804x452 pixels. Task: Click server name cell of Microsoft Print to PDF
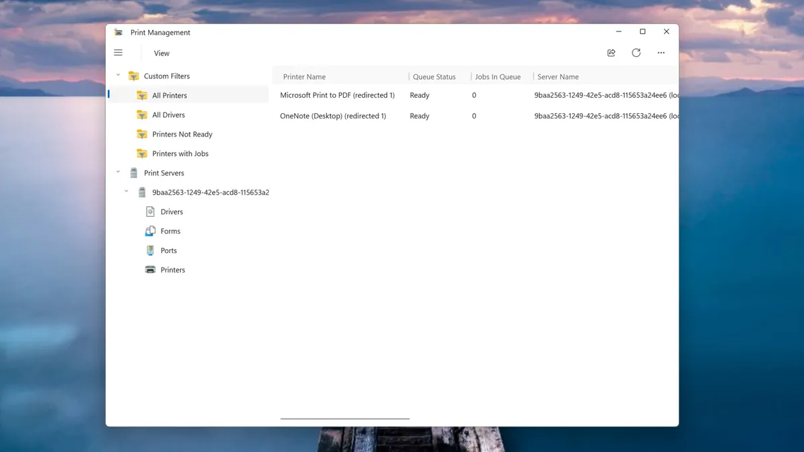pos(606,96)
